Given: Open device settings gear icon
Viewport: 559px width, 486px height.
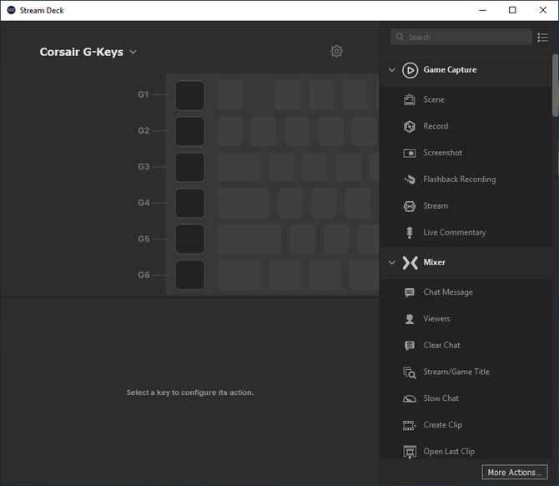Looking at the screenshot, I should 336,52.
